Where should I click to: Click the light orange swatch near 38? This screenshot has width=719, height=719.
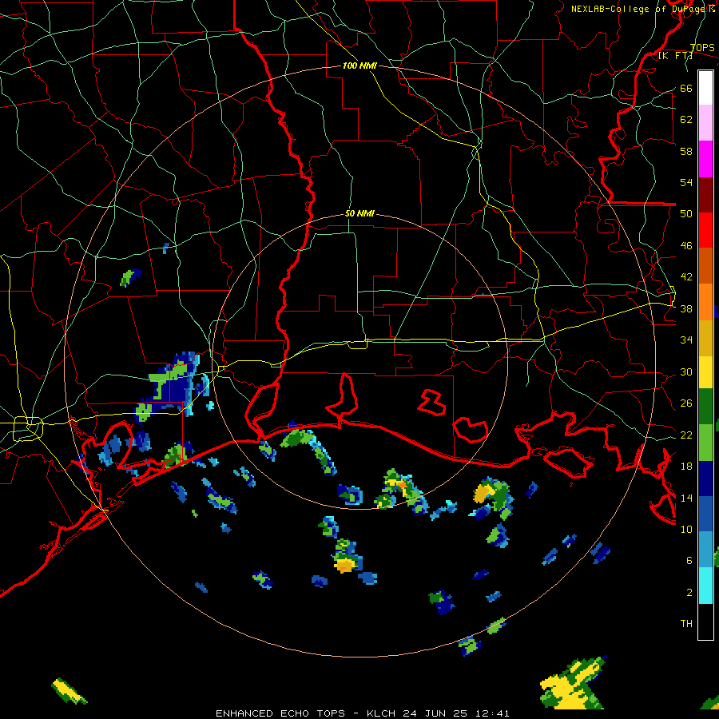click(x=705, y=302)
